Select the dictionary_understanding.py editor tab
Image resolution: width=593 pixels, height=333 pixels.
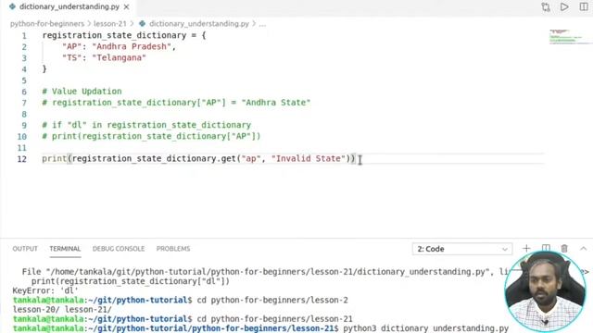[x=69, y=6]
